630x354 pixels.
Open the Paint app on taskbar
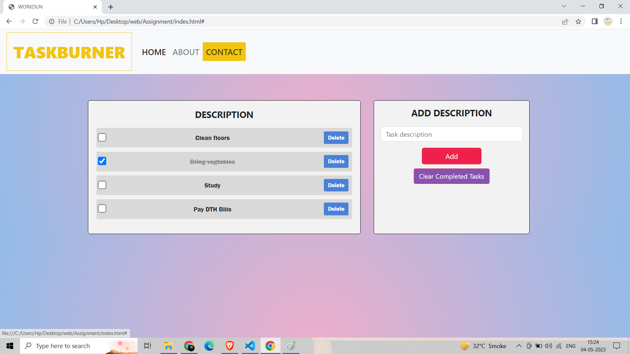coord(291,346)
